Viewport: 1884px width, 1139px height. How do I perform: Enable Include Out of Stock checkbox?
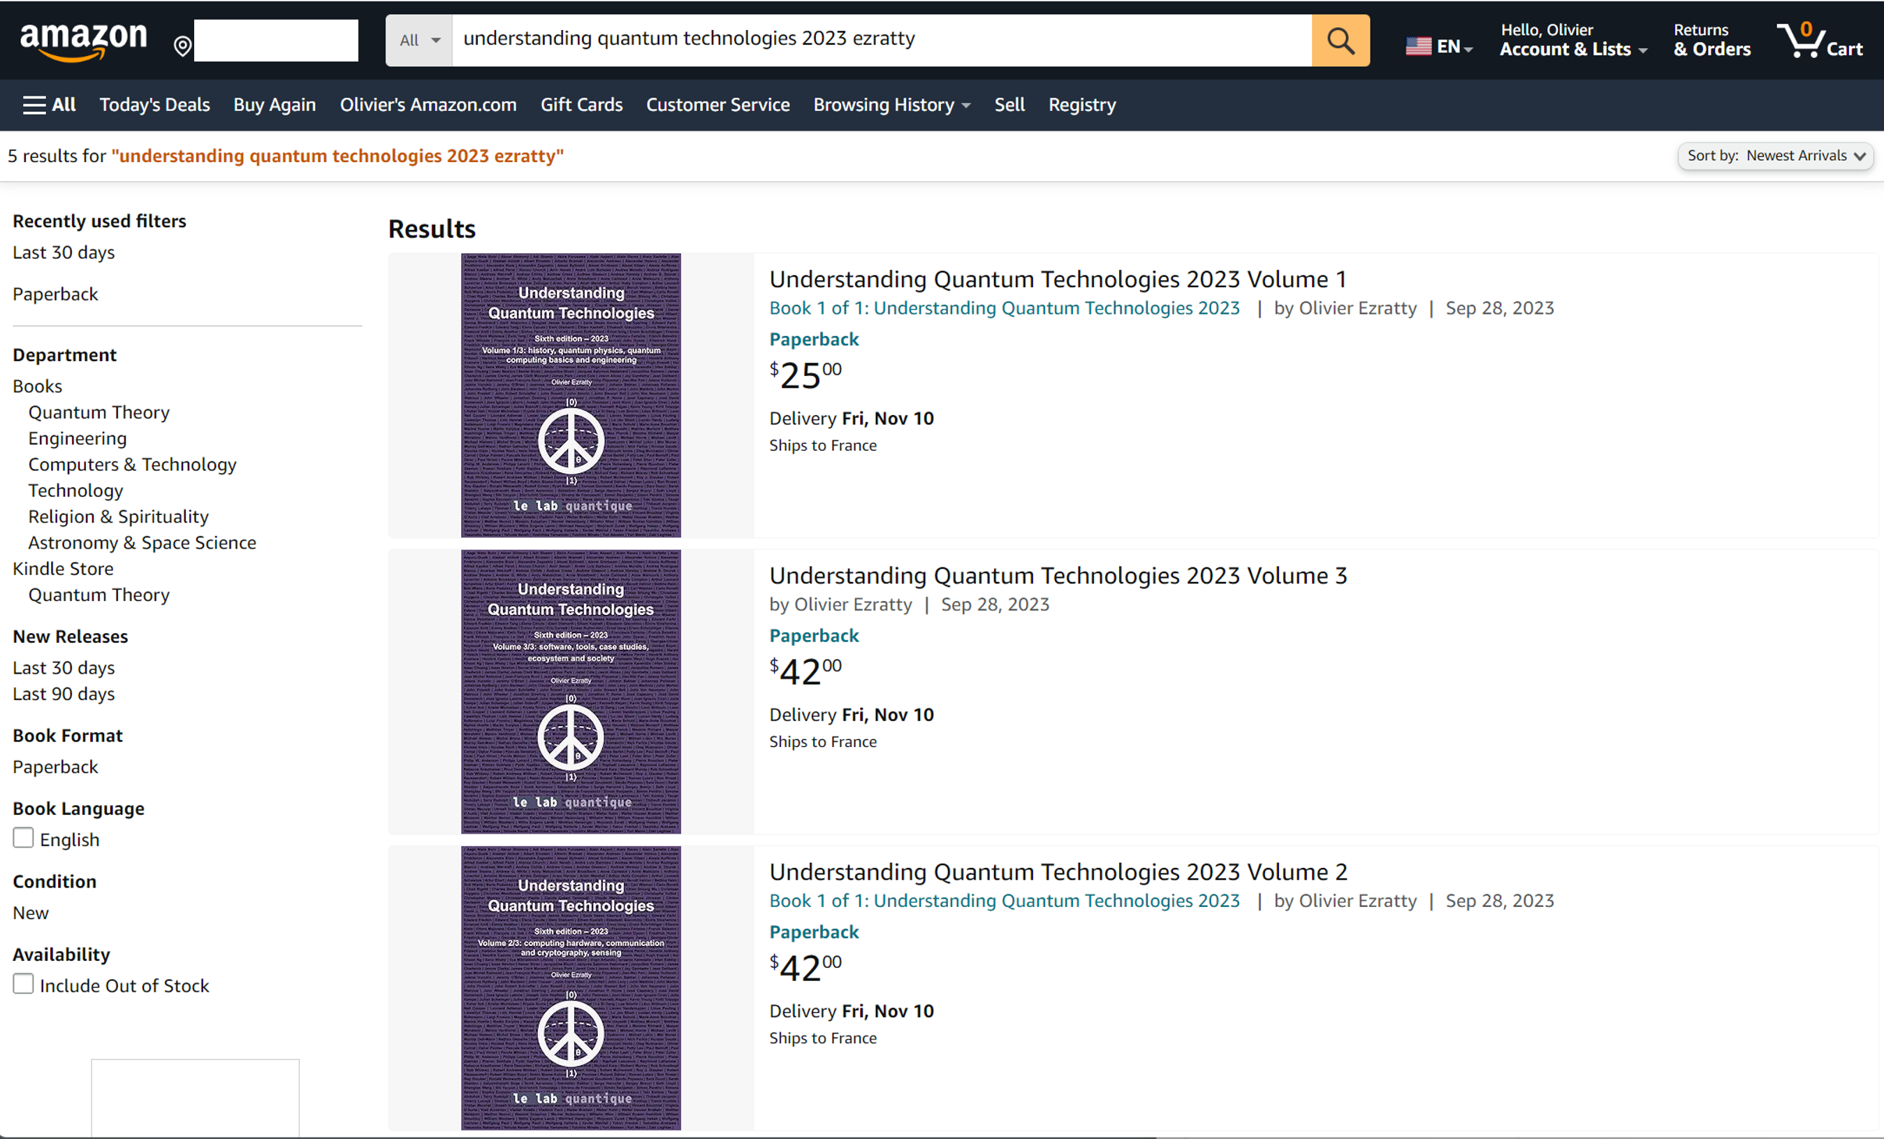point(23,984)
